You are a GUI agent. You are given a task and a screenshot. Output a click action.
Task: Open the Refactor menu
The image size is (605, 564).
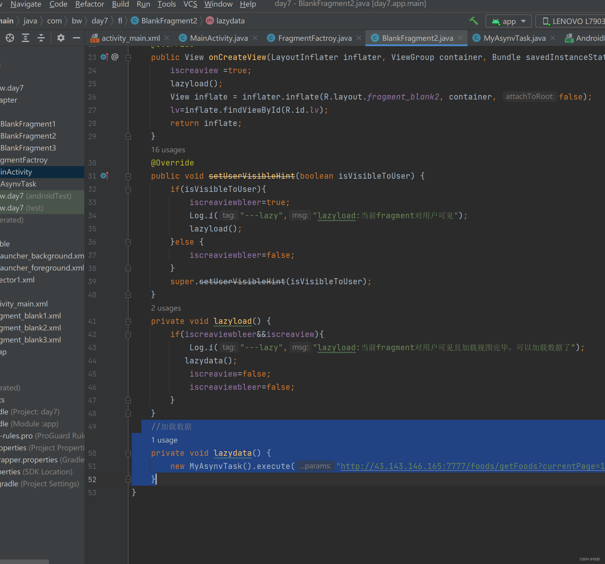(x=89, y=4)
